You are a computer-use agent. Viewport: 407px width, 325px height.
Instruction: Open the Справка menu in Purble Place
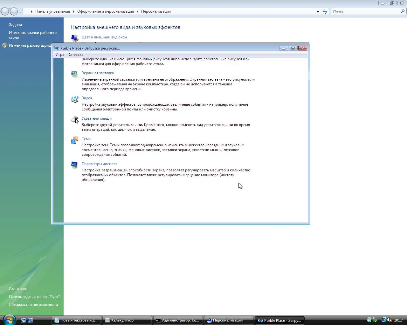(76, 55)
